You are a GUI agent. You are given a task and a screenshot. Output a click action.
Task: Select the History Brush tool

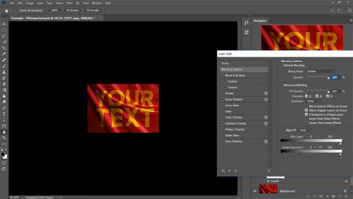tap(4, 78)
